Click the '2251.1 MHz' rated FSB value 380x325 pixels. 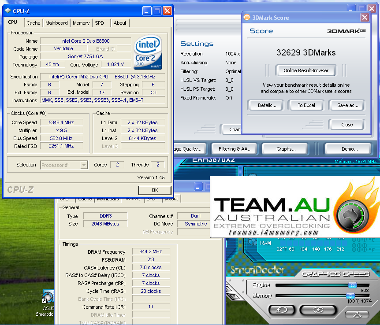61,146
